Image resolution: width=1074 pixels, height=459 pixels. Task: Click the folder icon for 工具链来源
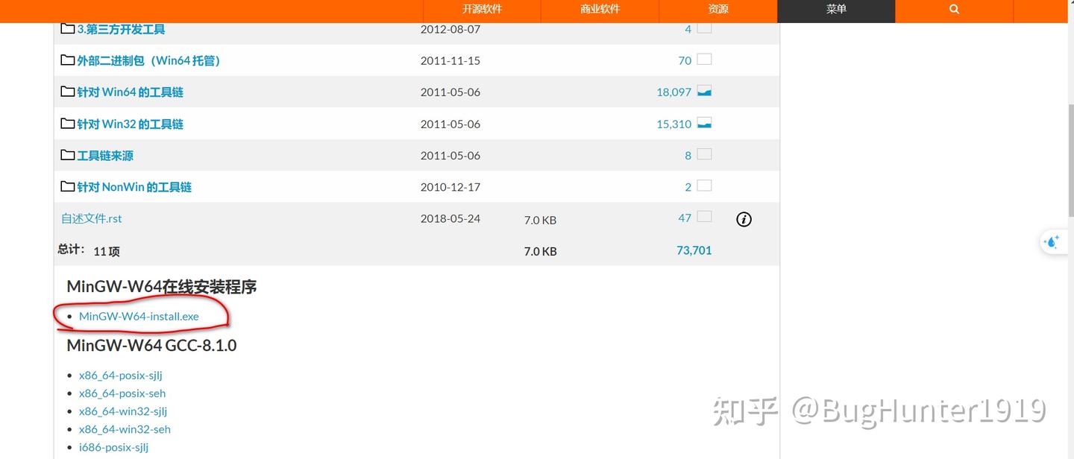click(68, 155)
